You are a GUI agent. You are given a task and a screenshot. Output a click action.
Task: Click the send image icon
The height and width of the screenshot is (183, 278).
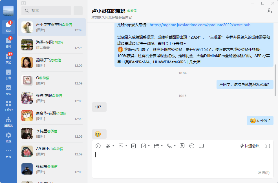pos(121,146)
